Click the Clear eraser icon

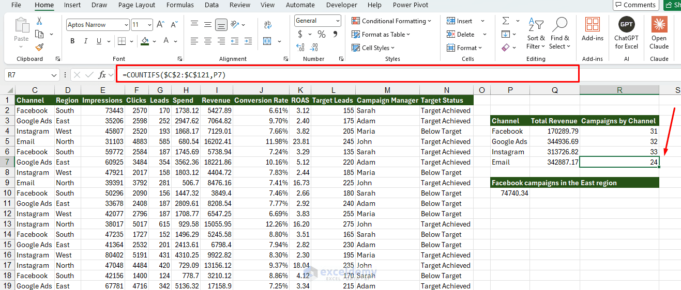(x=506, y=47)
